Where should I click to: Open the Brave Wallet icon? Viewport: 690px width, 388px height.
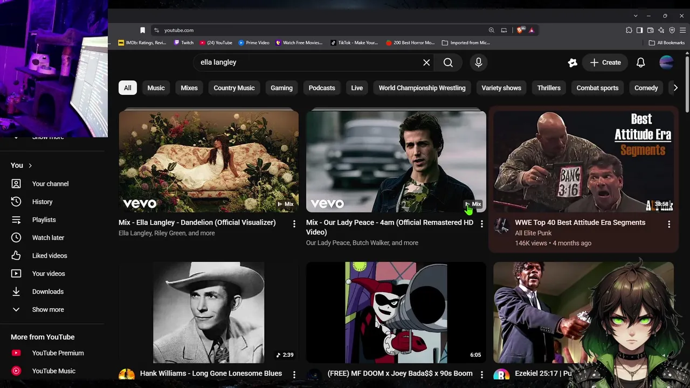[650, 30]
